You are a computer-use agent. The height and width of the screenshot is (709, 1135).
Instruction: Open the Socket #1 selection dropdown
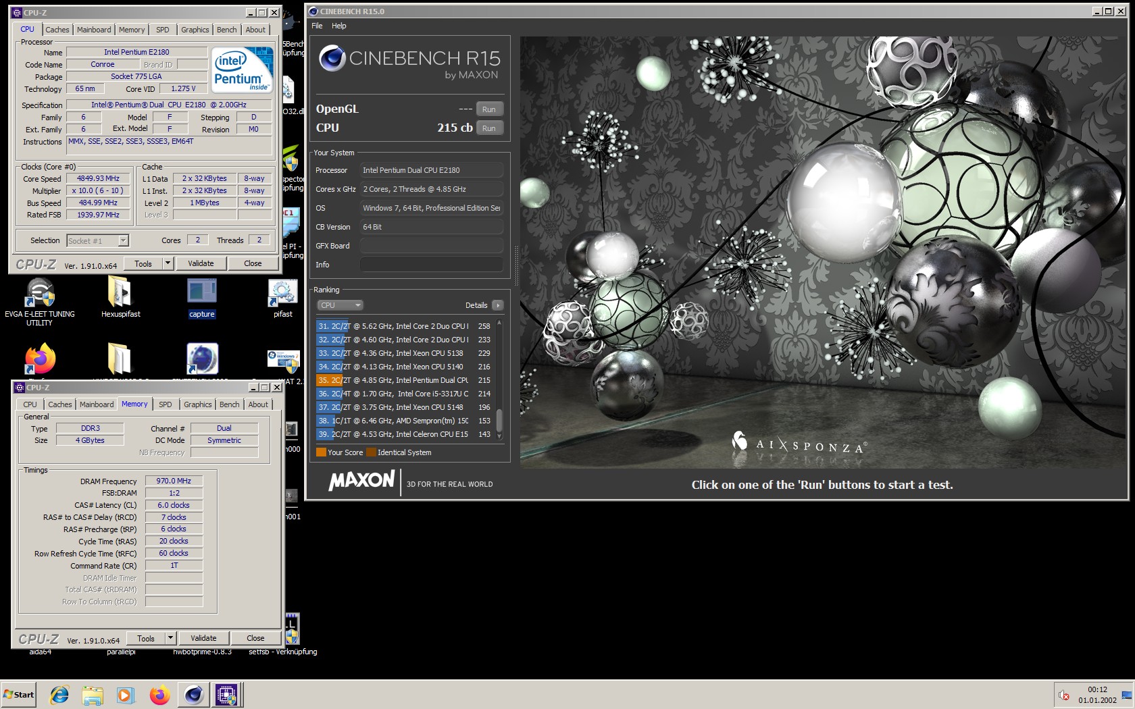click(x=97, y=241)
